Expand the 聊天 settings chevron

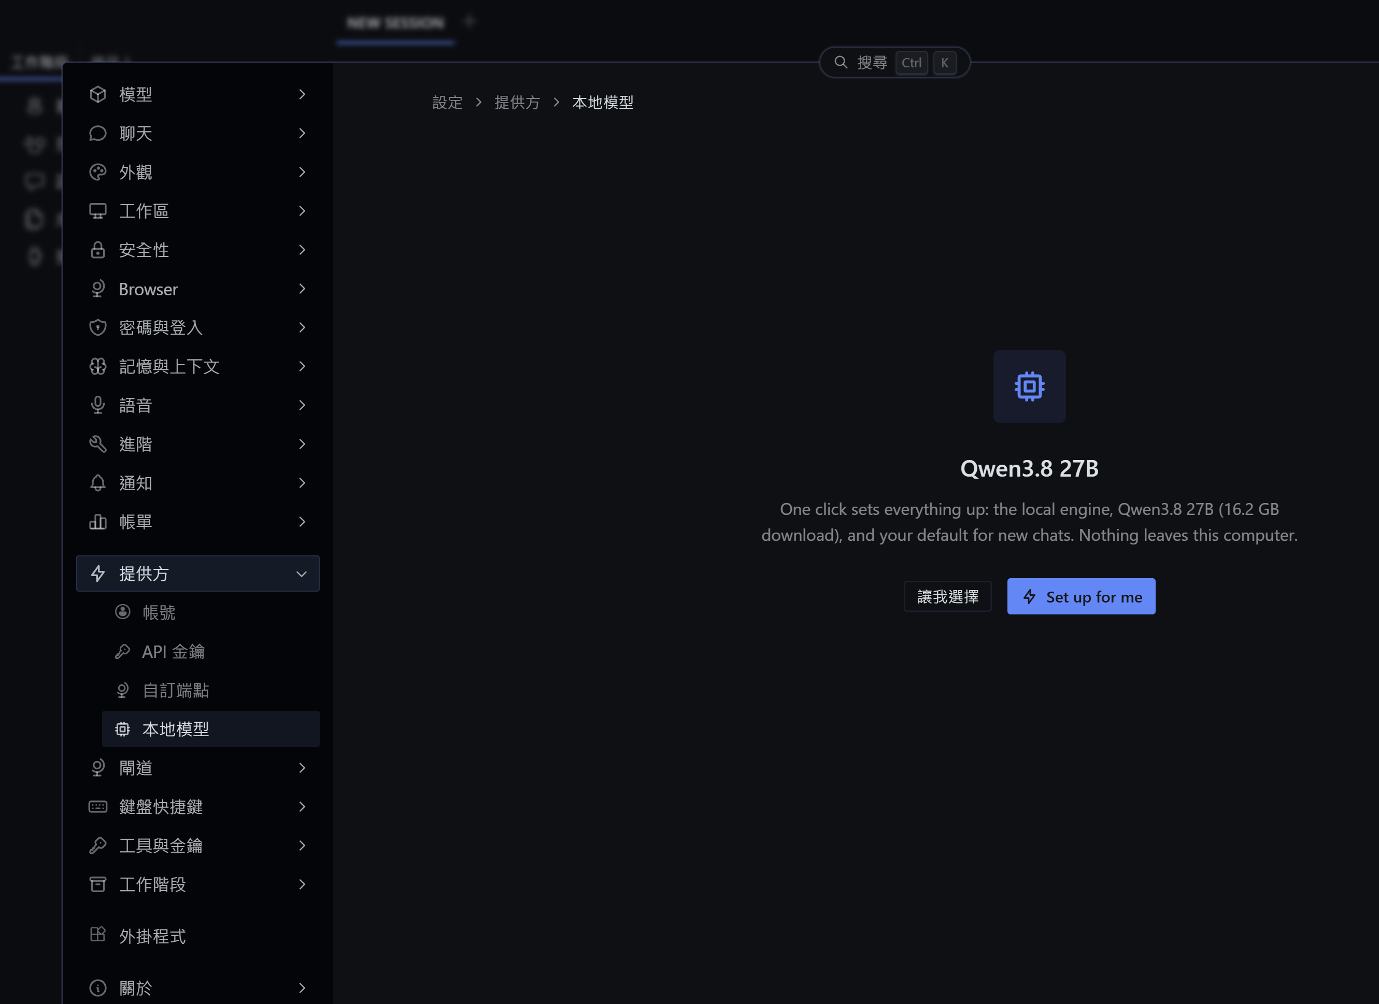coord(302,133)
